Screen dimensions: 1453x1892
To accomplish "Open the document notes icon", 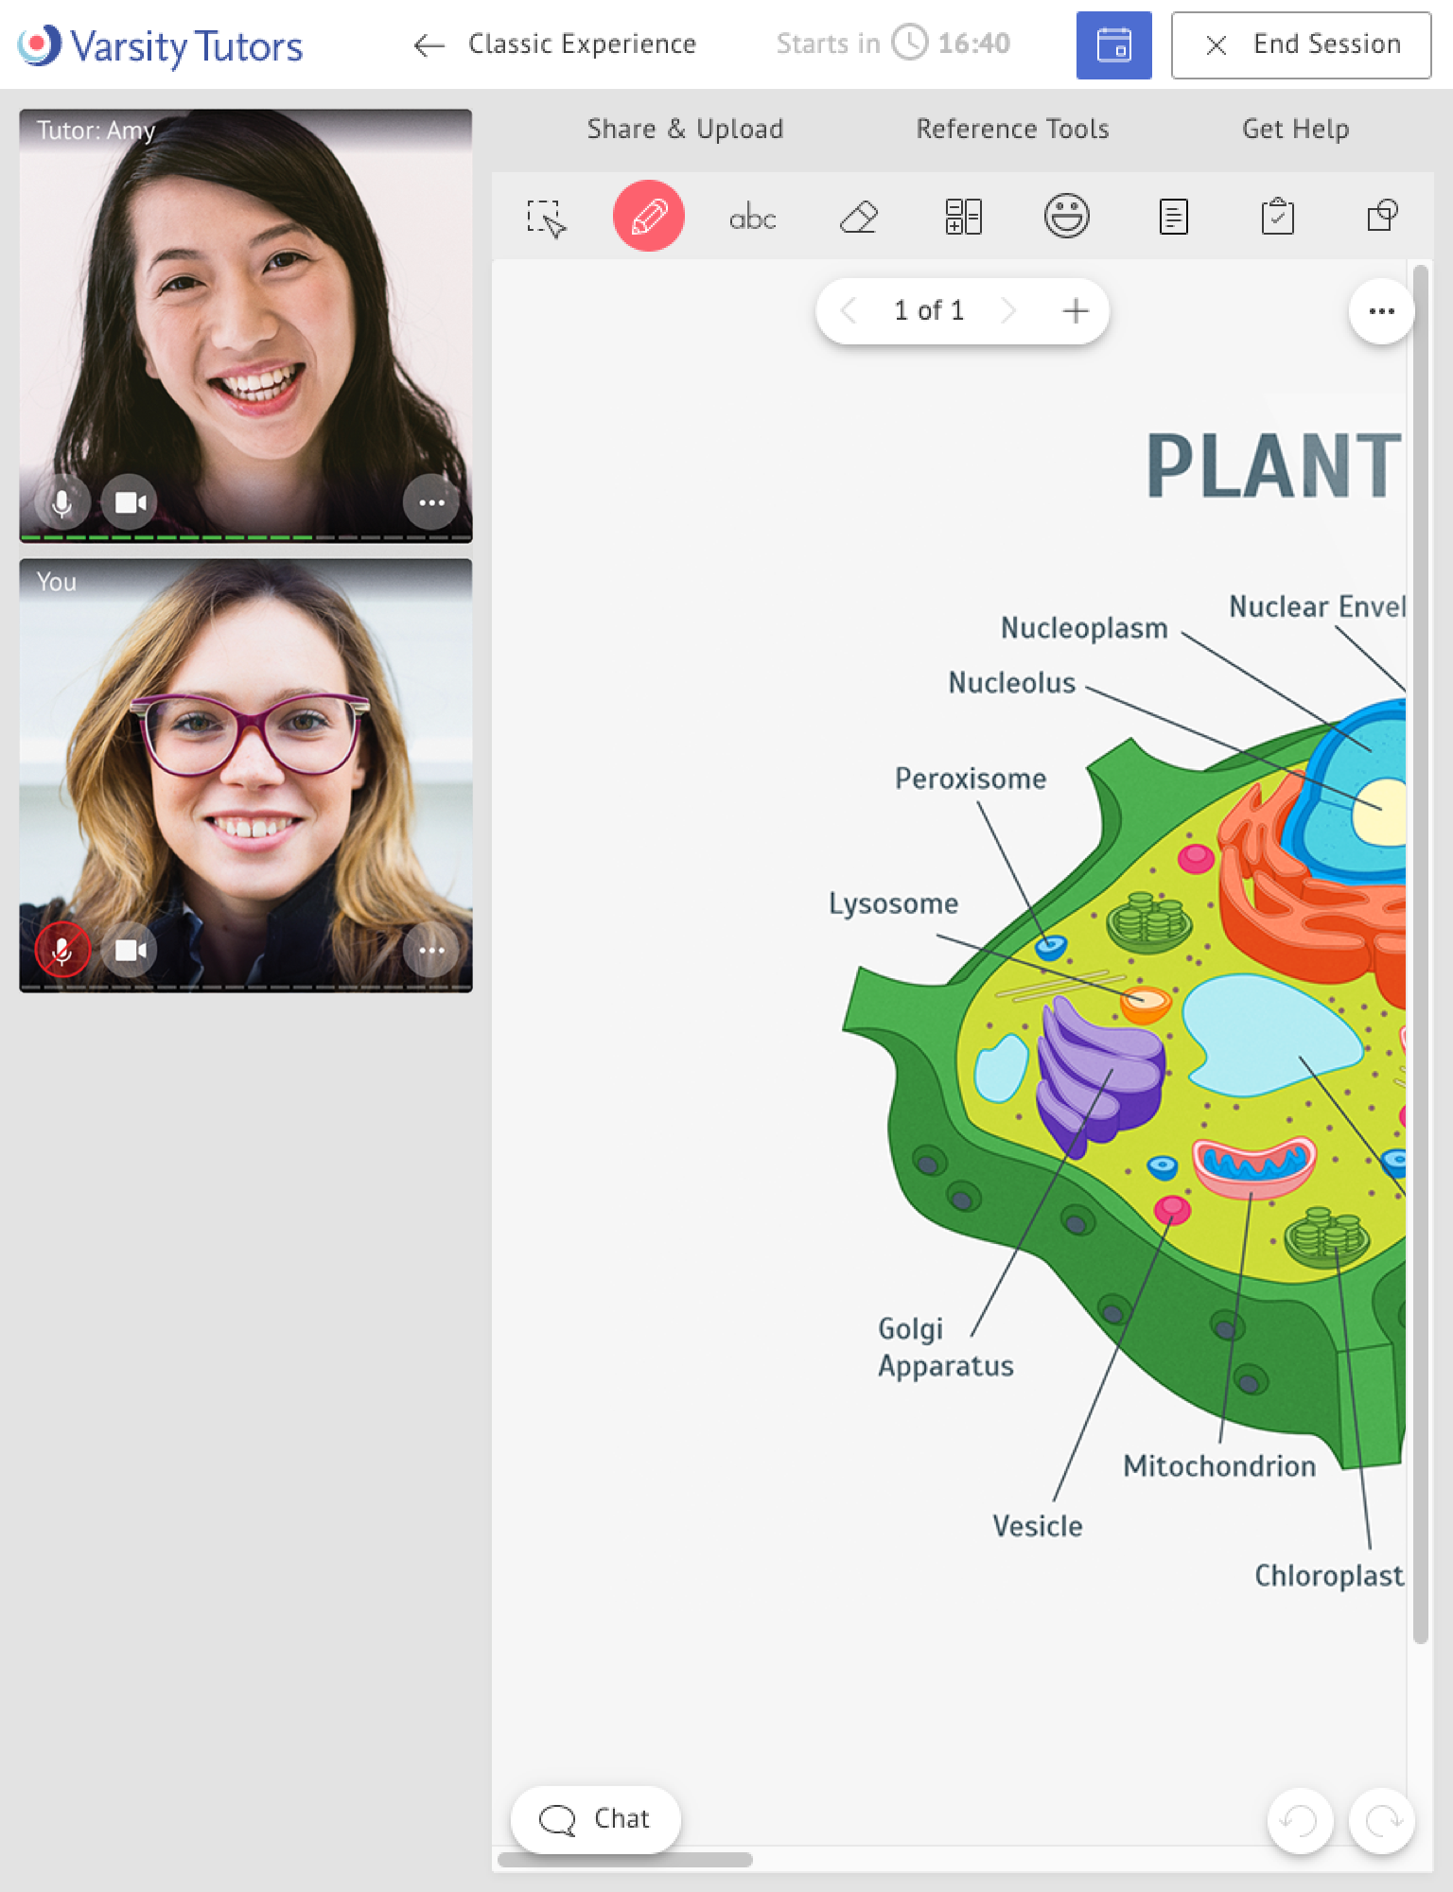I will coord(1173,217).
